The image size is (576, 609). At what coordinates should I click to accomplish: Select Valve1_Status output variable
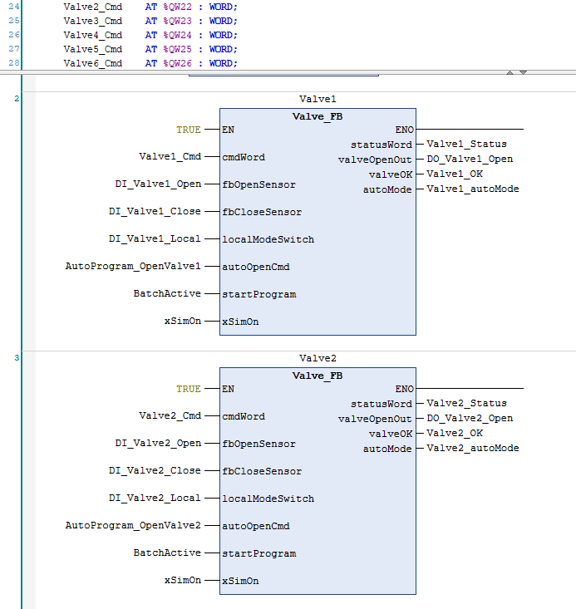point(466,144)
